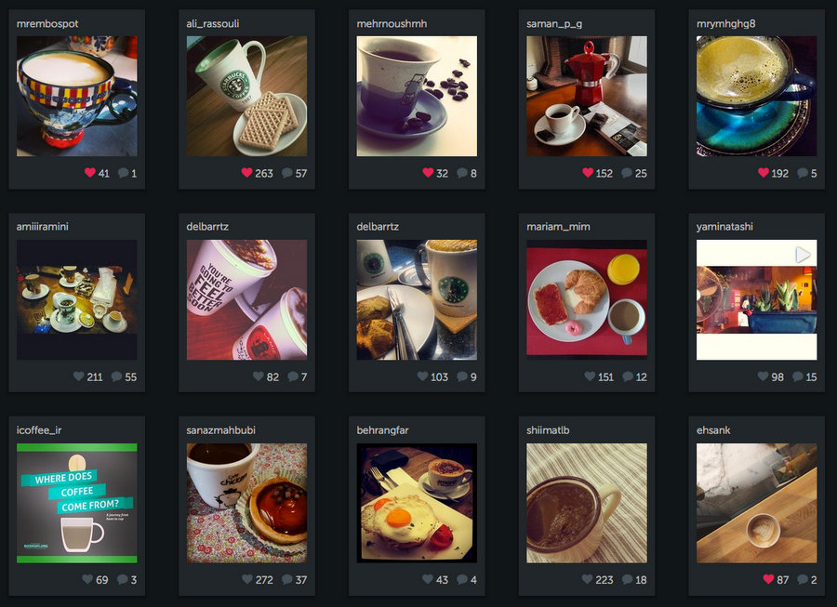Click the comment bubble on mrymhghg8's post
Image resolution: width=837 pixels, height=607 pixels.
click(x=803, y=173)
